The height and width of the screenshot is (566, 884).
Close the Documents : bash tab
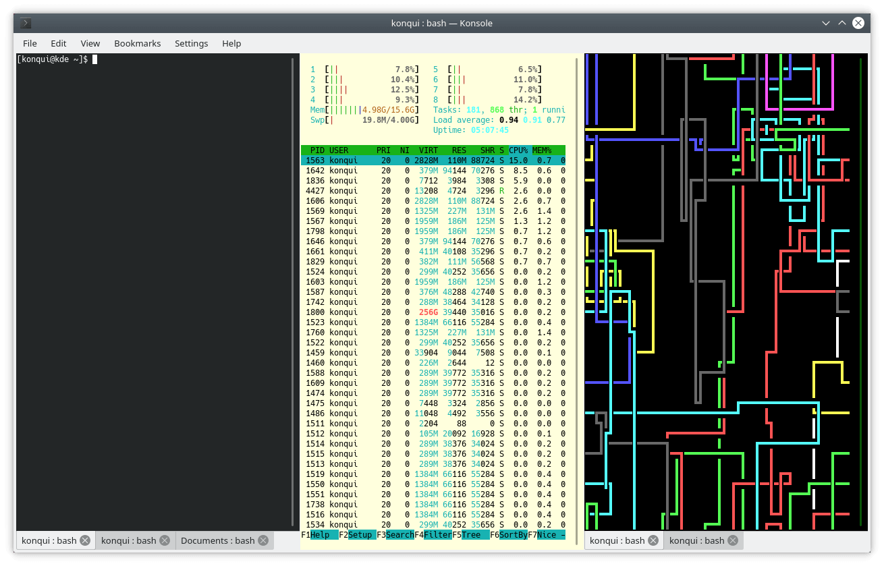(263, 540)
